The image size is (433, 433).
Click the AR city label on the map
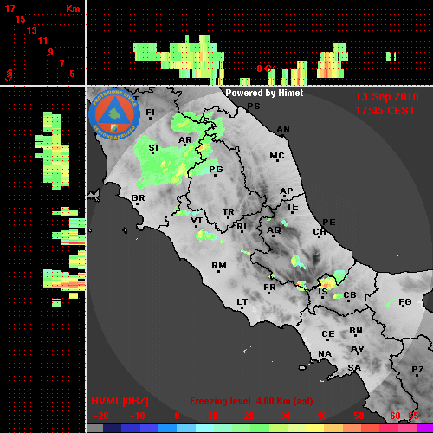click(x=185, y=140)
